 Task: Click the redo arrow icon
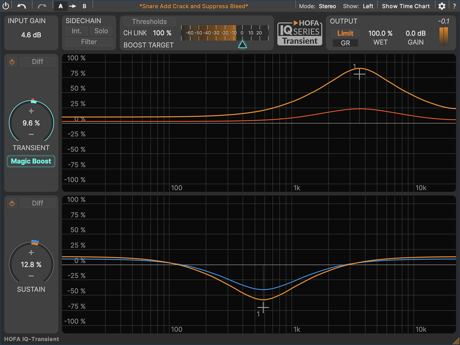pyautogui.click(x=42, y=6)
